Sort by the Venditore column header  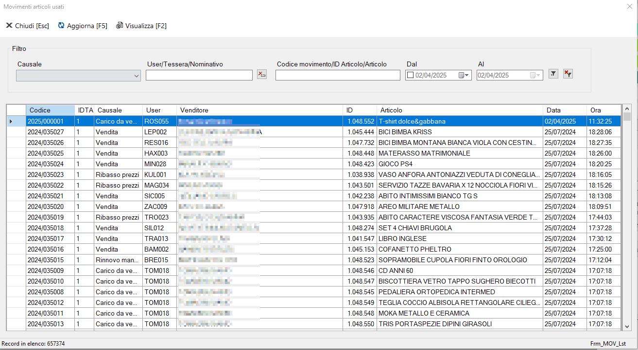(x=194, y=110)
